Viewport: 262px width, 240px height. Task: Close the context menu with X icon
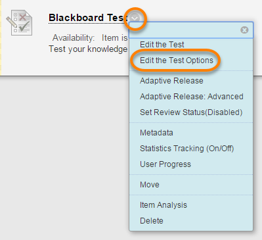point(244,30)
